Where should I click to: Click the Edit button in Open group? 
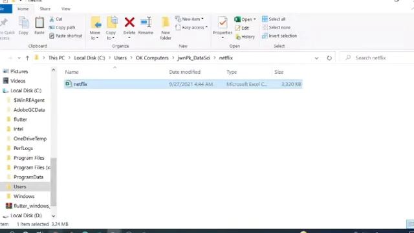[x=242, y=28]
